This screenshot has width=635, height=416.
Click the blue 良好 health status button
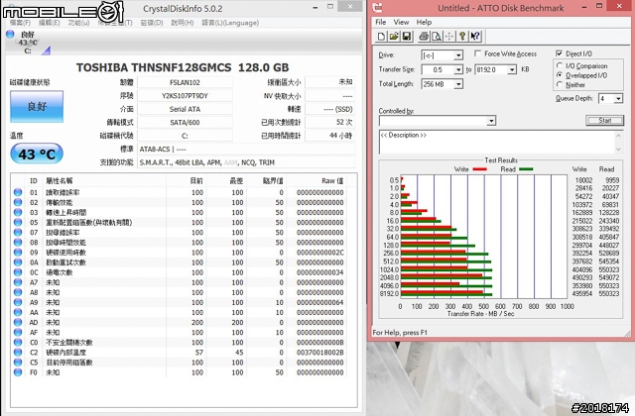tap(37, 106)
